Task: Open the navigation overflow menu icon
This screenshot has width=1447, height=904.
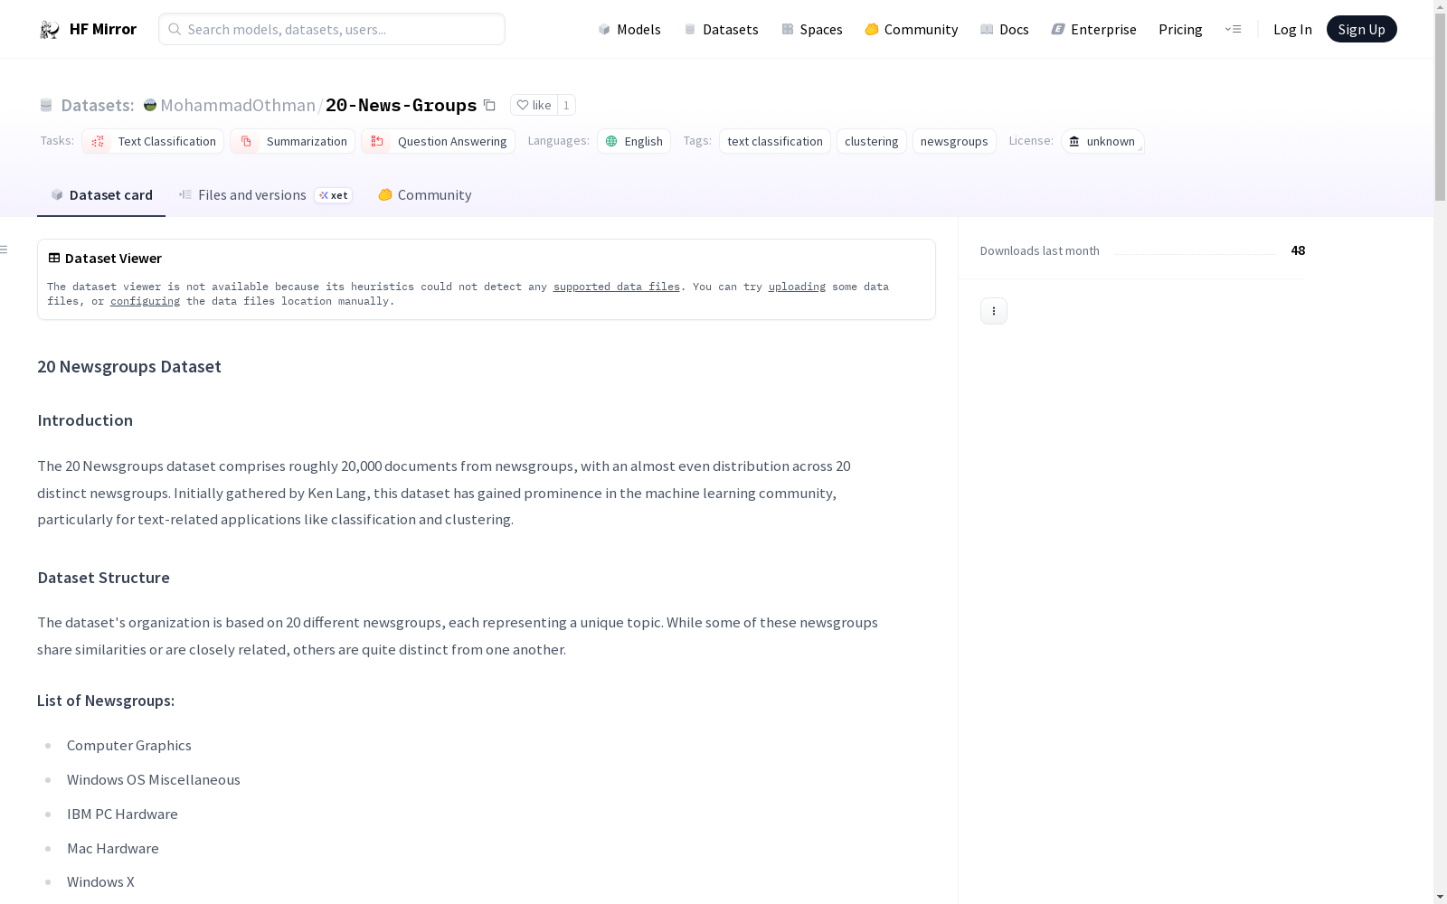Action: point(1233,29)
